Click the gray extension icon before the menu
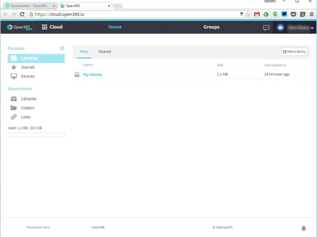317x237 pixels. (x=303, y=14)
